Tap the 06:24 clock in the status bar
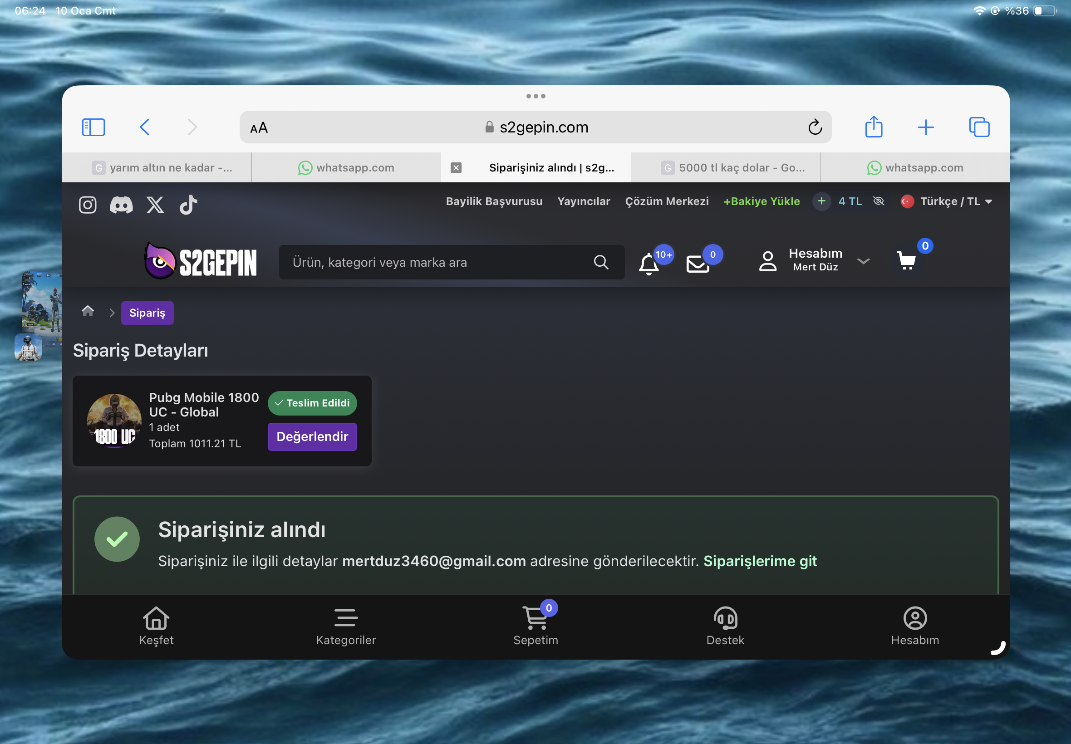 click(x=30, y=11)
